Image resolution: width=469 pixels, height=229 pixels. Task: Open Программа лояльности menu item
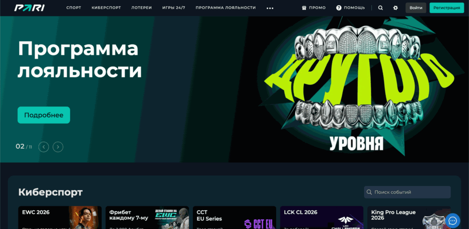(225, 8)
